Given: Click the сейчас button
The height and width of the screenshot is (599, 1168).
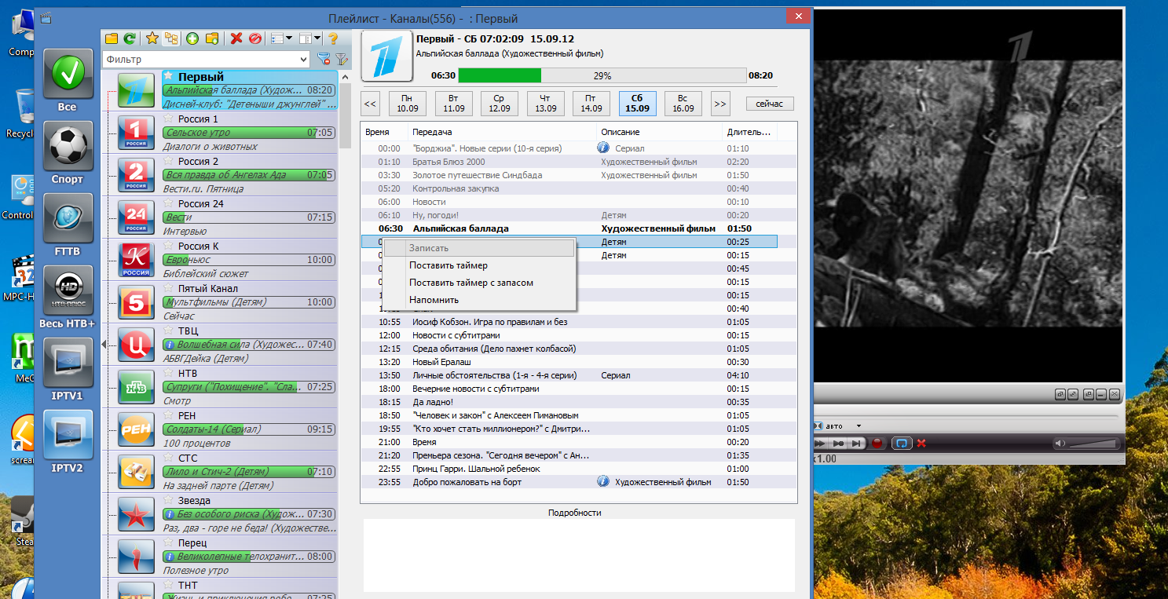Looking at the screenshot, I should (770, 104).
